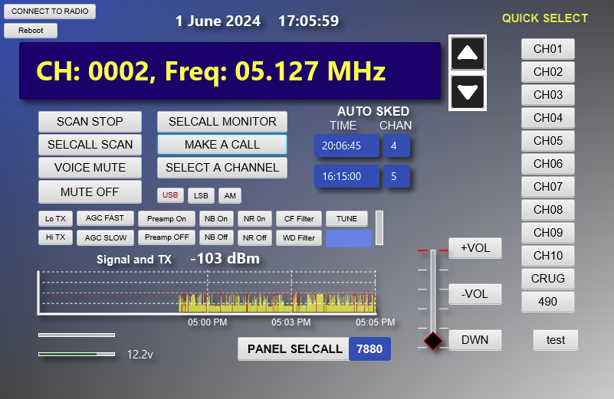This screenshot has width=614, height=399.
Task: Click the channel down arrow icon
Action: pyautogui.click(x=468, y=93)
